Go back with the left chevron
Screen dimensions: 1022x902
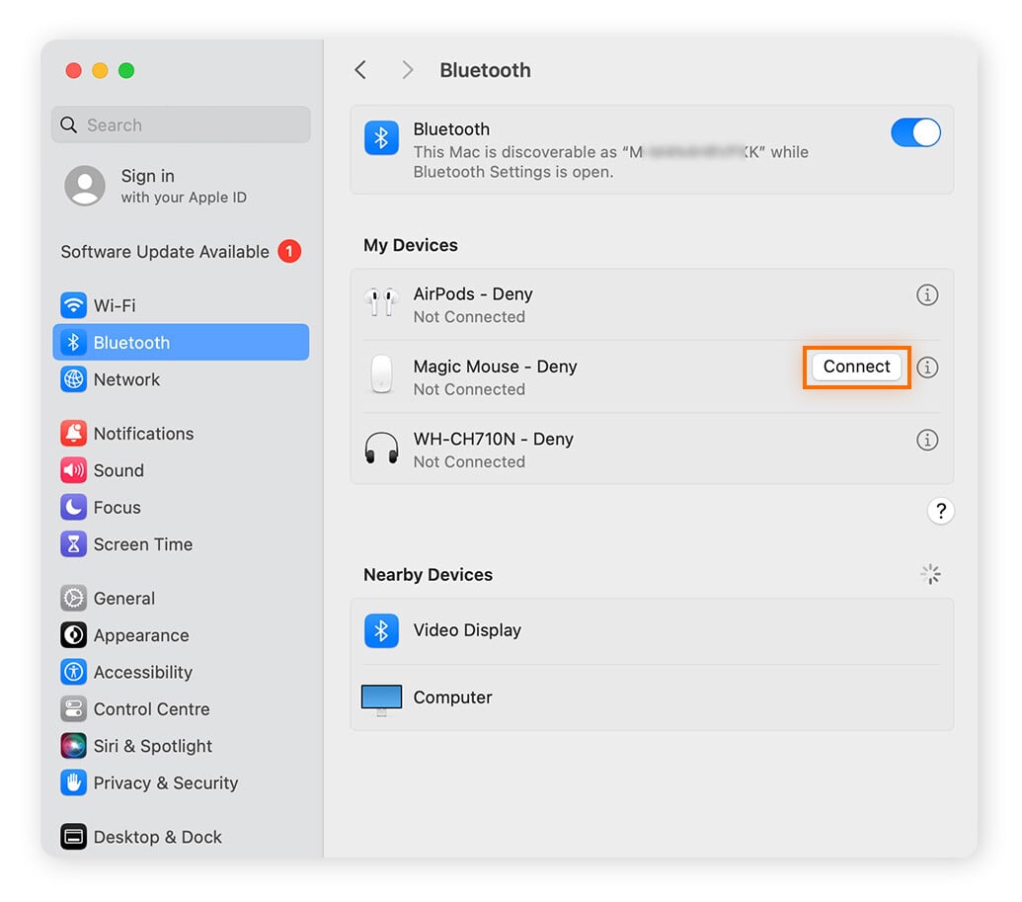[360, 70]
